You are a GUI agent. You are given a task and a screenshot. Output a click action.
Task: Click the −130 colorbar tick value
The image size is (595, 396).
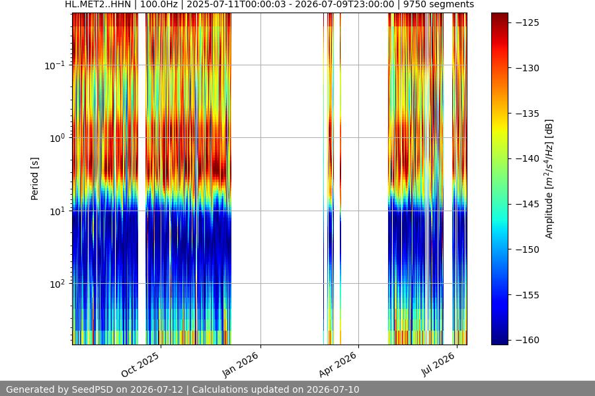coord(527,68)
